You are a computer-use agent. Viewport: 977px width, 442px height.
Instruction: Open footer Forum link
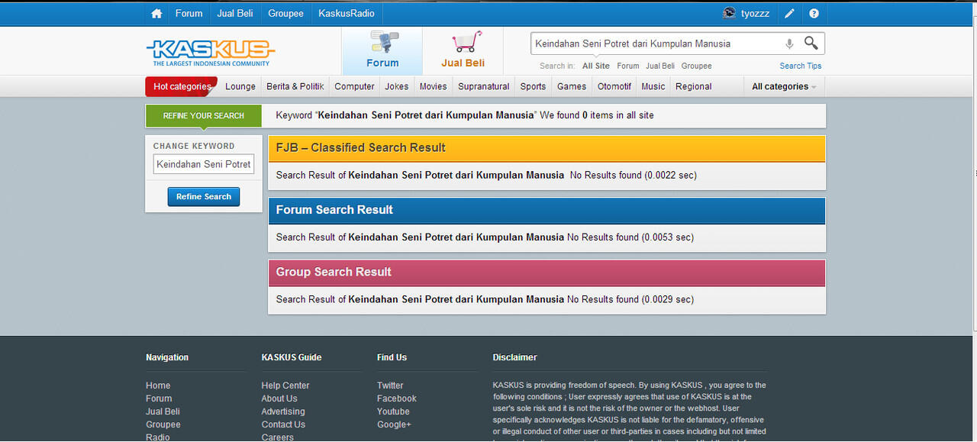coord(159,398)
